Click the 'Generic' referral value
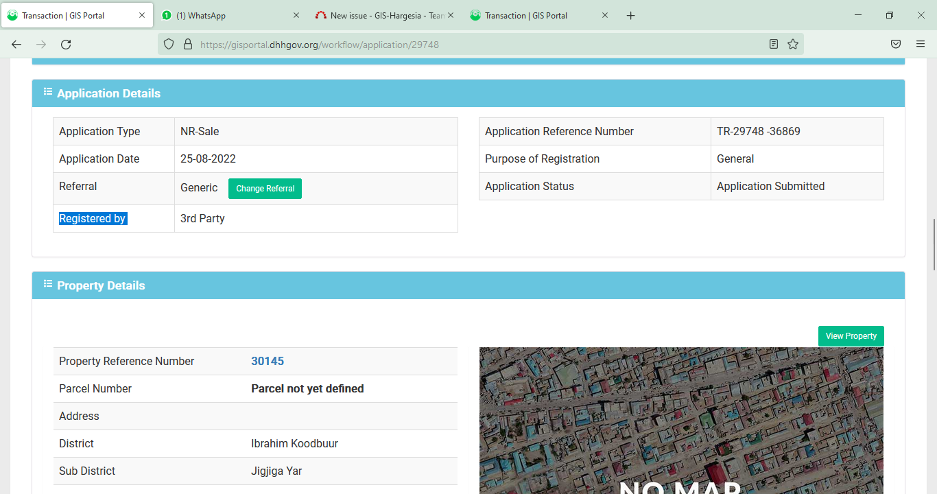The image size is (937, 494). tap(199, 187)
